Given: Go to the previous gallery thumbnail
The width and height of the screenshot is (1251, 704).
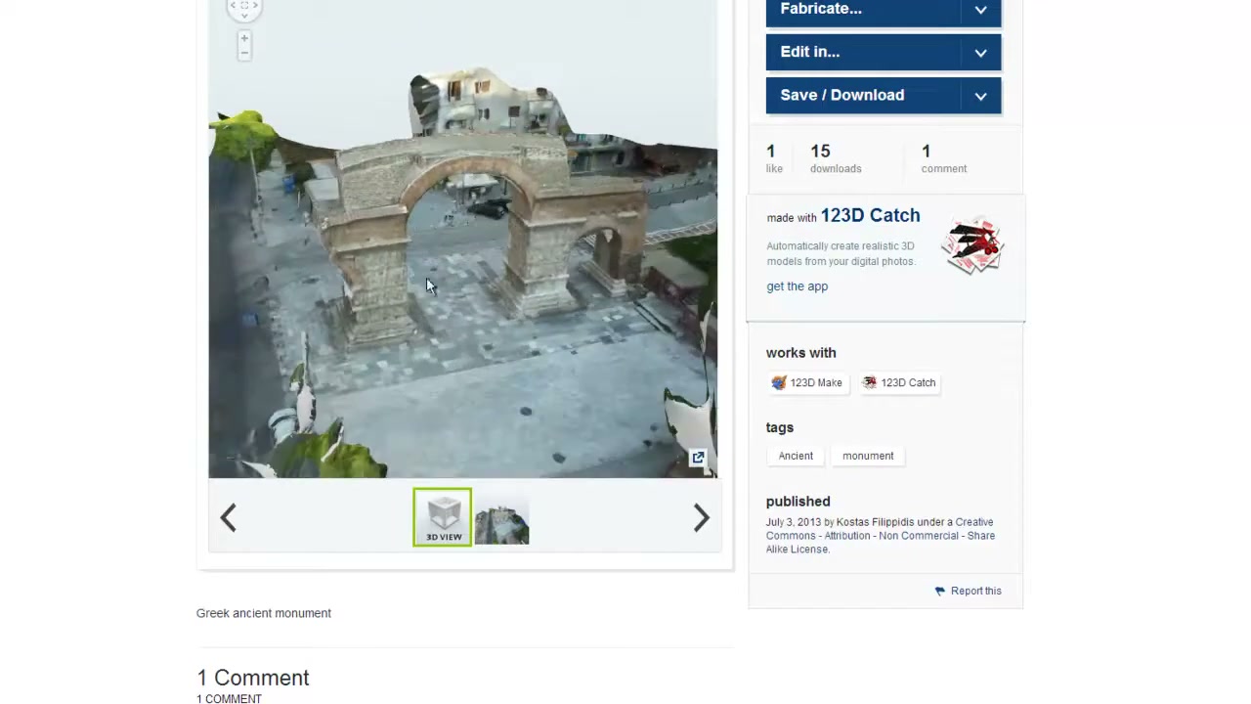Looking at the screenshot, I should click(x=228, y=517).
